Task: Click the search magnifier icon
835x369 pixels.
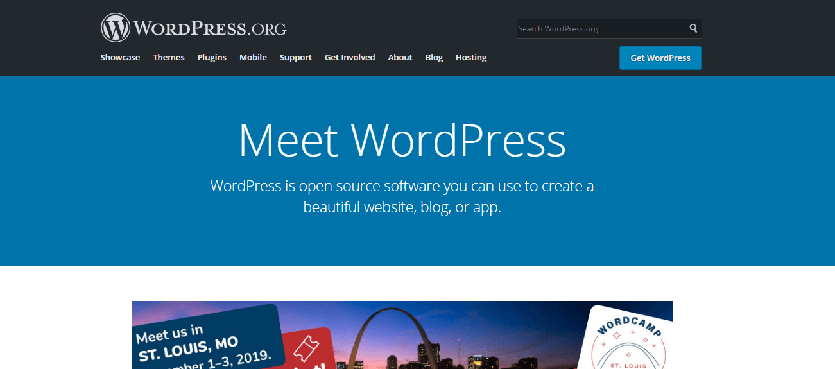Action: pos(693,28)
